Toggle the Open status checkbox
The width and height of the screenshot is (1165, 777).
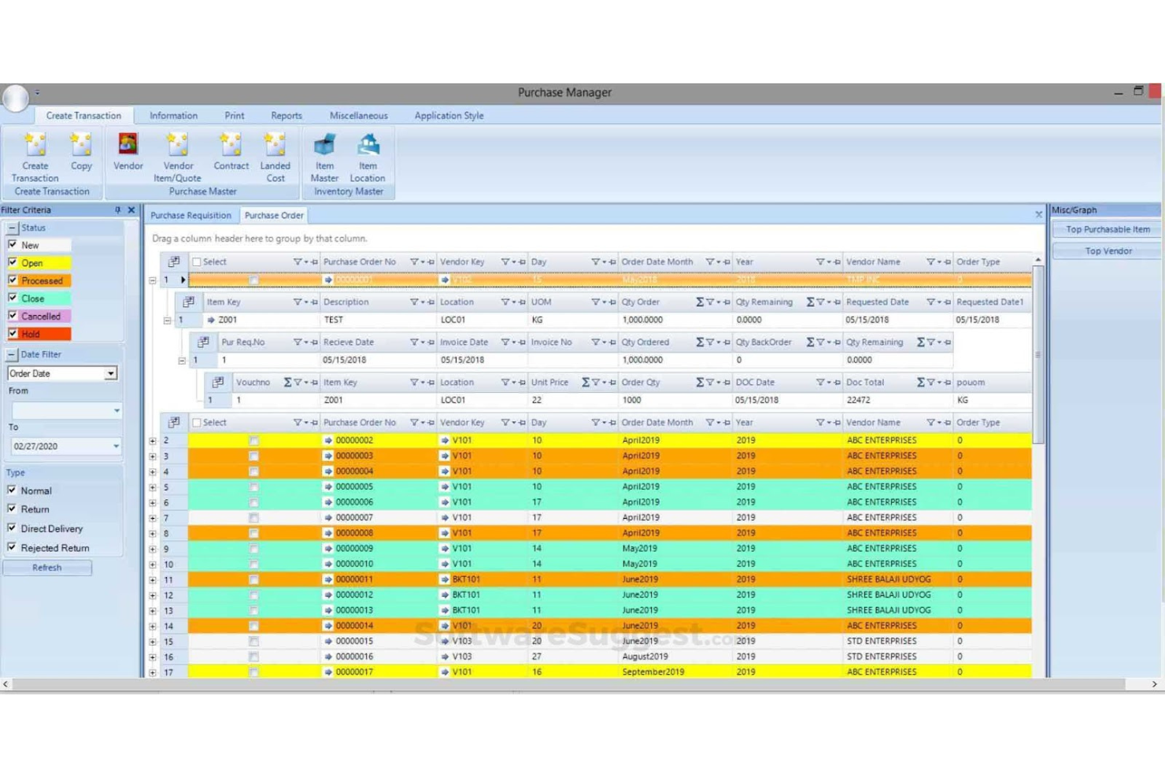[13, 262]
